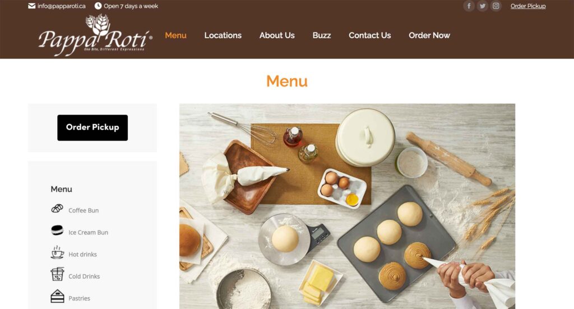Open the Buzz navigation item
Image resolution: width=574 pixels, height=309 pixels.
(x=322, y=35)
